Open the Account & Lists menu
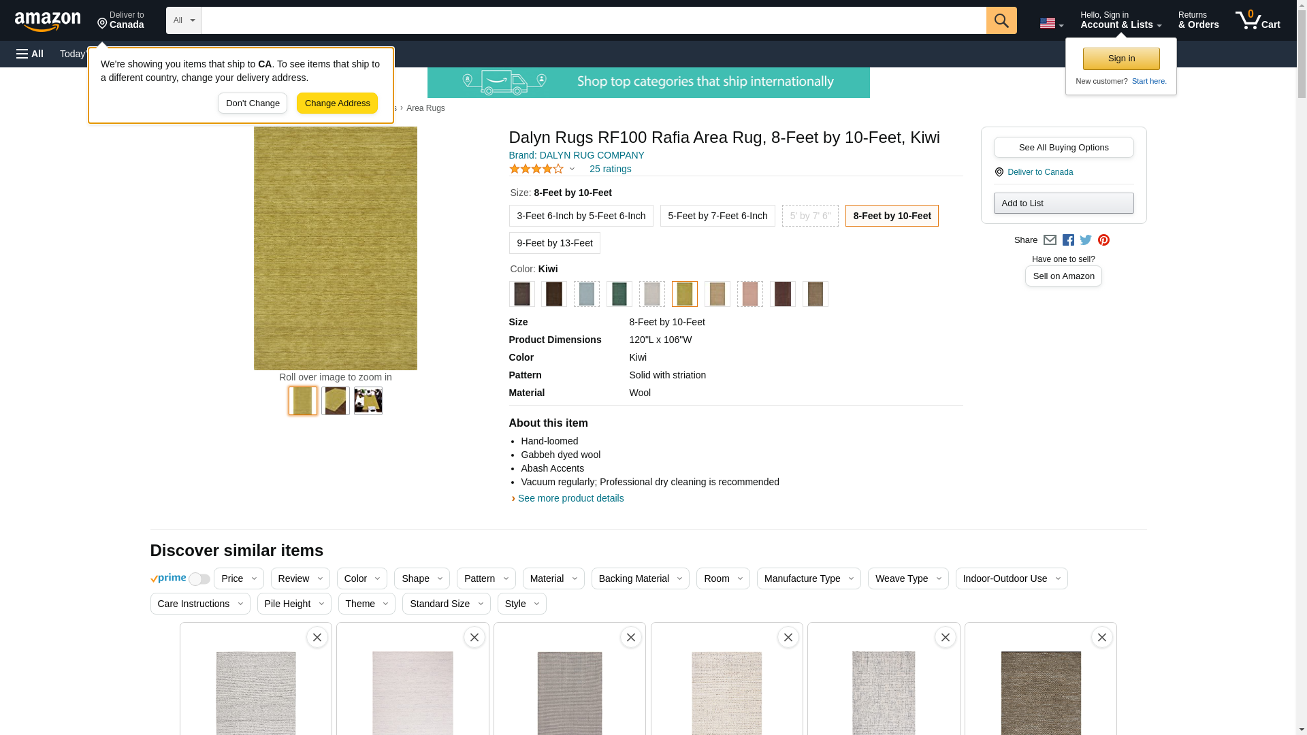1307x735 pixels. 1120,20
